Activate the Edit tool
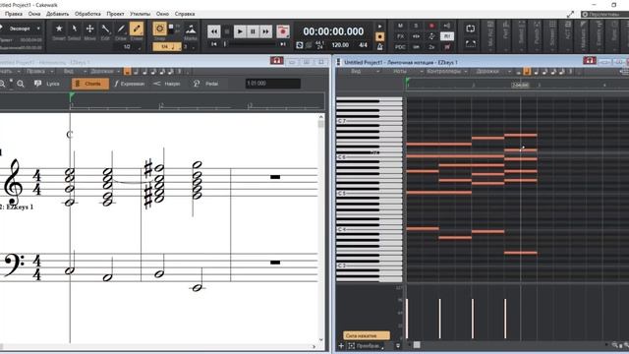Viewport: 629px width, 354px height. [x=105, y=31]
